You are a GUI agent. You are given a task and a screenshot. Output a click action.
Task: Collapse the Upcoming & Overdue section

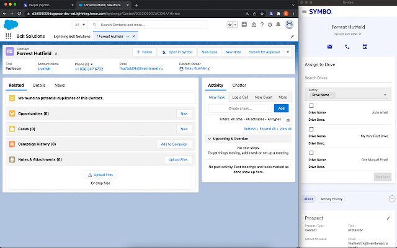click(x=209, y=139)
